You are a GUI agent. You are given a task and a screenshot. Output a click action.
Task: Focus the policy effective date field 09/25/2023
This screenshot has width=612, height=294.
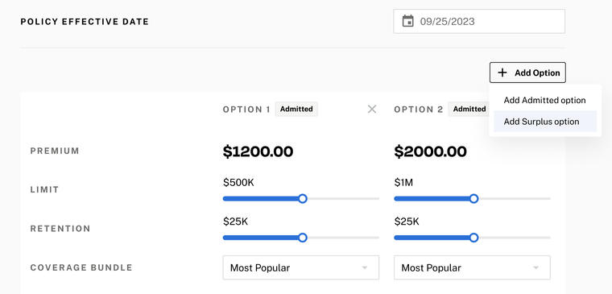479,21
